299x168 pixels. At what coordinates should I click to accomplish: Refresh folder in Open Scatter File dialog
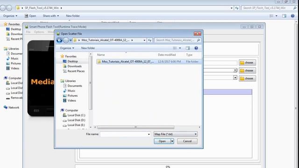149,40
